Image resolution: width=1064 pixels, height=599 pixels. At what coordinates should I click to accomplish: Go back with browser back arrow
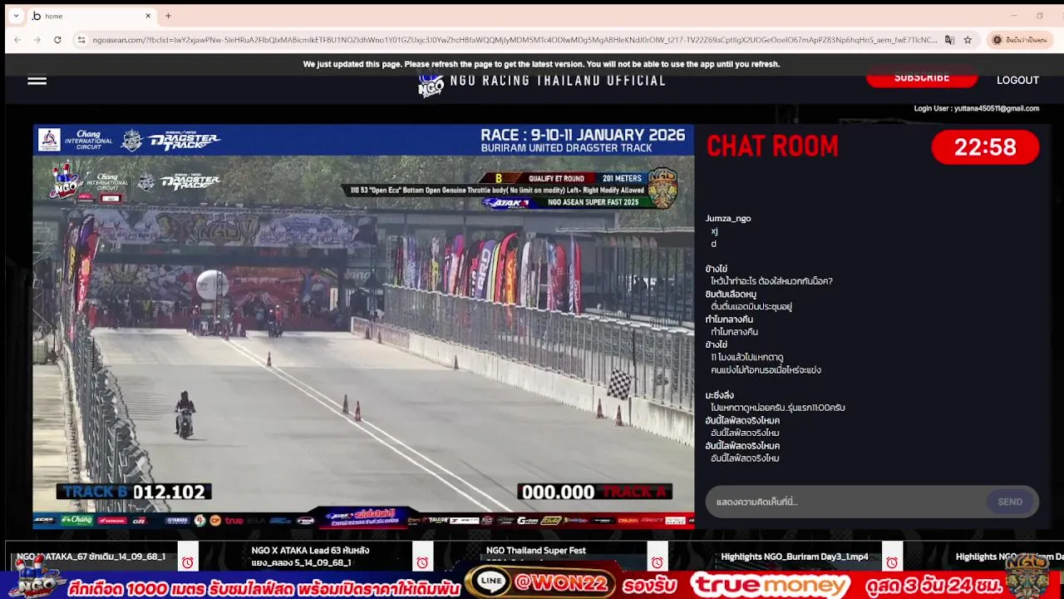[17, 40]
